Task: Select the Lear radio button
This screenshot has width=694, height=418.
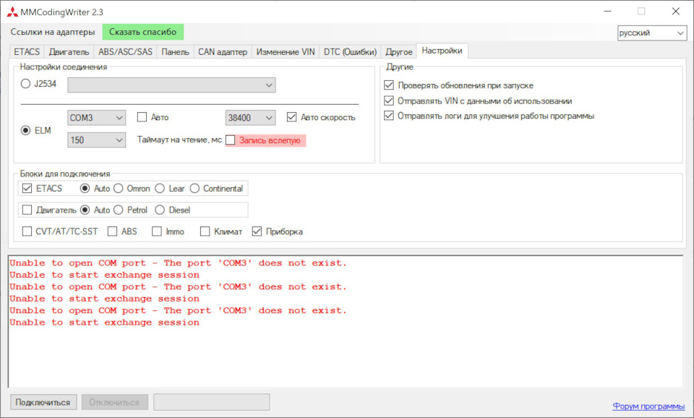Action: tap(160, 188)
